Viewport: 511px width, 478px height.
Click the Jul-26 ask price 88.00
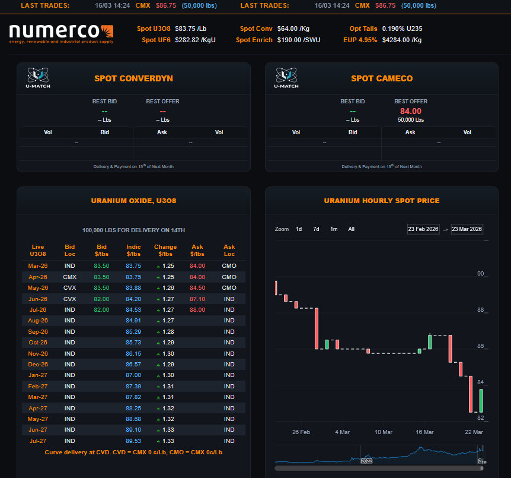click(197, 309)
